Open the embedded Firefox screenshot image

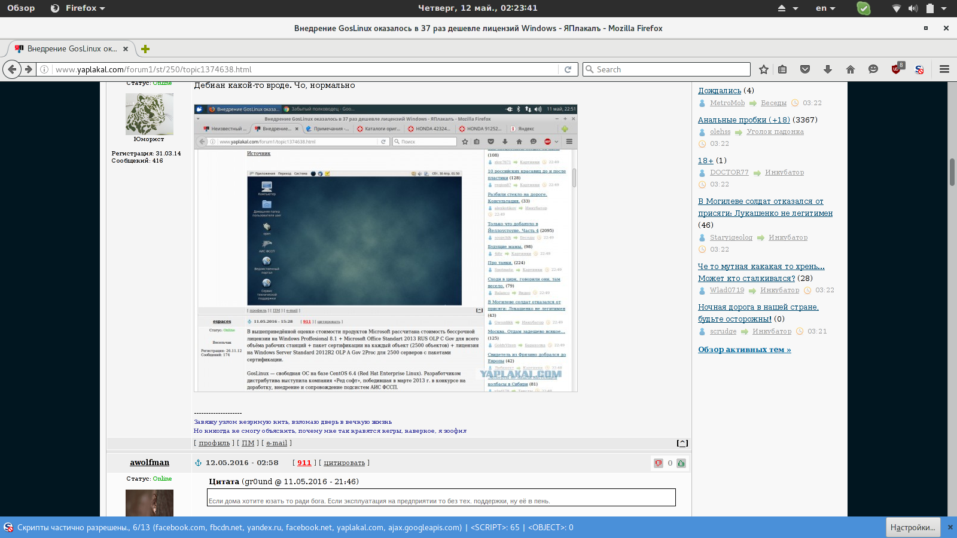click(x=386, y=248)
